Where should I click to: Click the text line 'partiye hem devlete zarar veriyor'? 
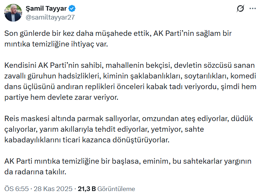tap(65, 97)
